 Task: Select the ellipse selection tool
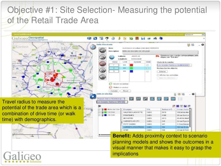point(166,99)
